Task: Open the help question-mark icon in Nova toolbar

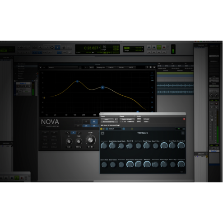Action: (147, 67)
